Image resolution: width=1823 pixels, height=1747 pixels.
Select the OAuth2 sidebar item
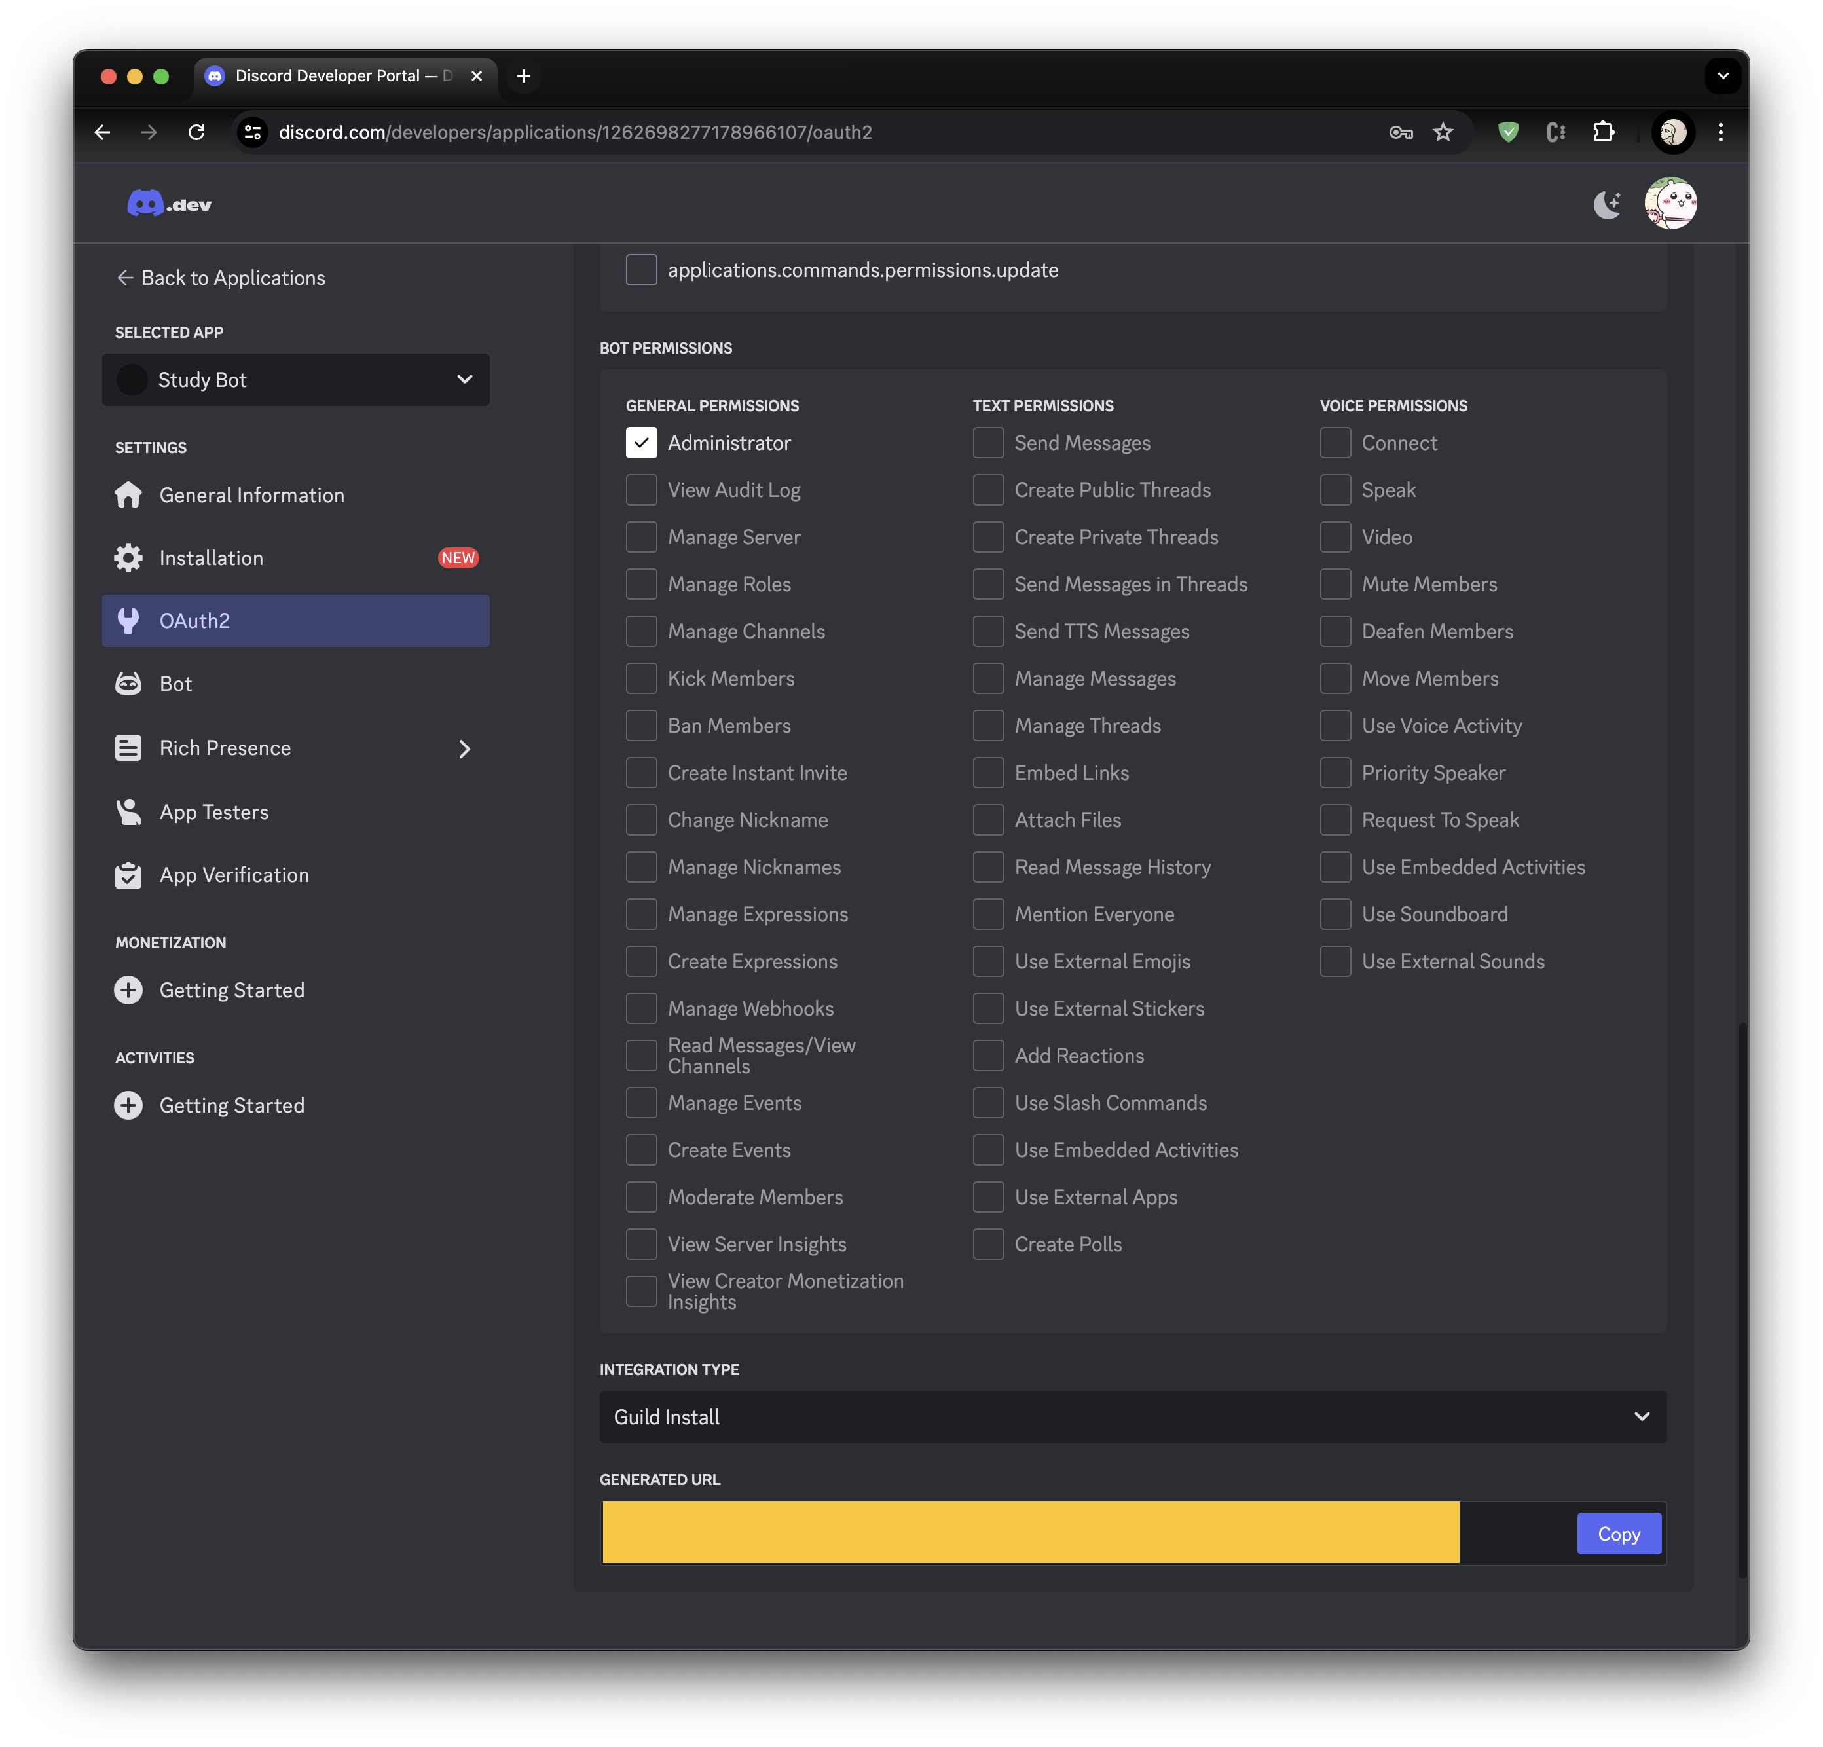tap(296, 621)
